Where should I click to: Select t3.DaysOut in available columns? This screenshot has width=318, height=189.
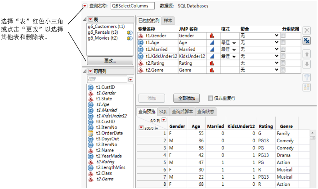coord(107,139)
